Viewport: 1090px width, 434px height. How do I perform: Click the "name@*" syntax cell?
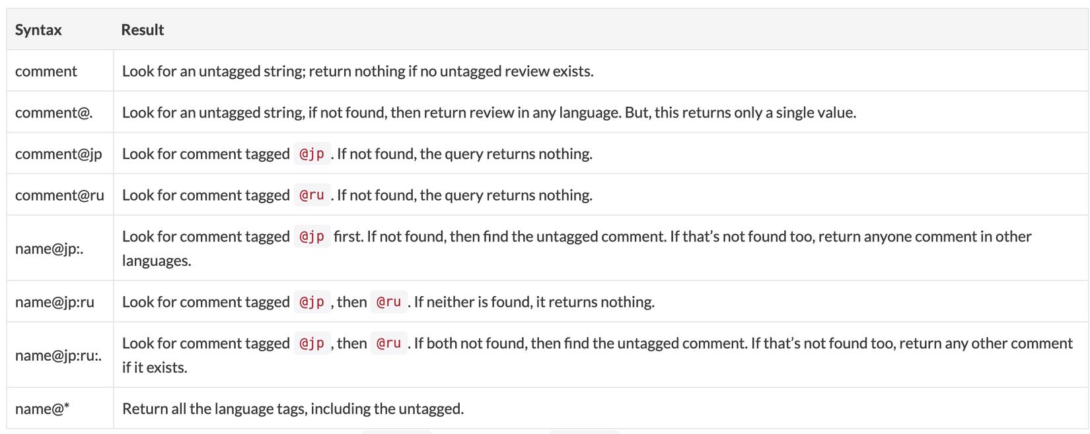coord(42,409)
